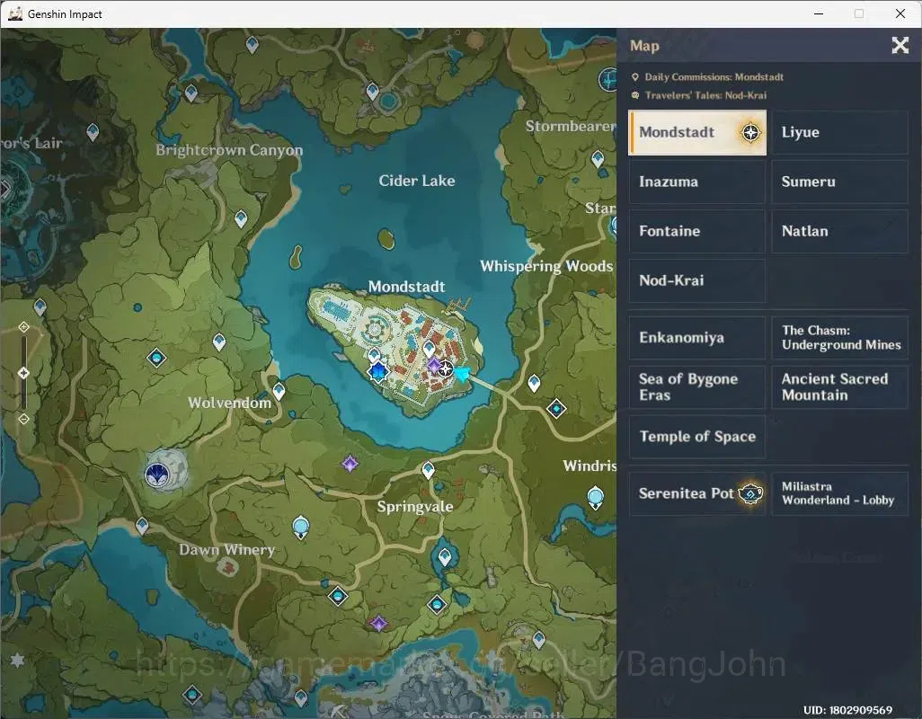Select the waypoint on the shore west of Dawn Winery

coord(142,525)
